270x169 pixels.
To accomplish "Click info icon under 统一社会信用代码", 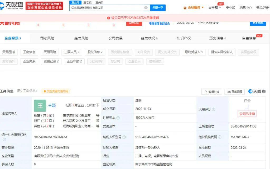I will [4, 139].
